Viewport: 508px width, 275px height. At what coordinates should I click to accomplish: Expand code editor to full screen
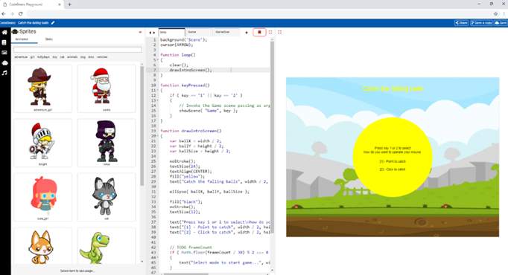(270, 32)
